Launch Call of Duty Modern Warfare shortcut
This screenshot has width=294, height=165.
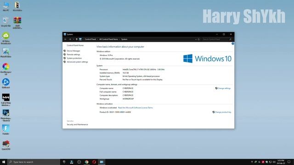pyautogui.click(x=6, y=100)
